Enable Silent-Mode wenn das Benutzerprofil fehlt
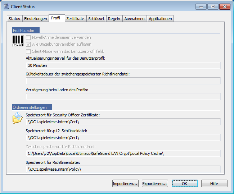Image resolution: width=234 pixels, height=194 pixels. tap(28, 51)
